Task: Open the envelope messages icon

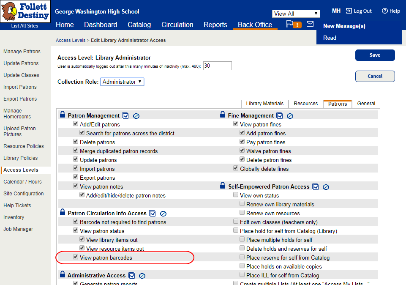Action: (x=310, y=24)
